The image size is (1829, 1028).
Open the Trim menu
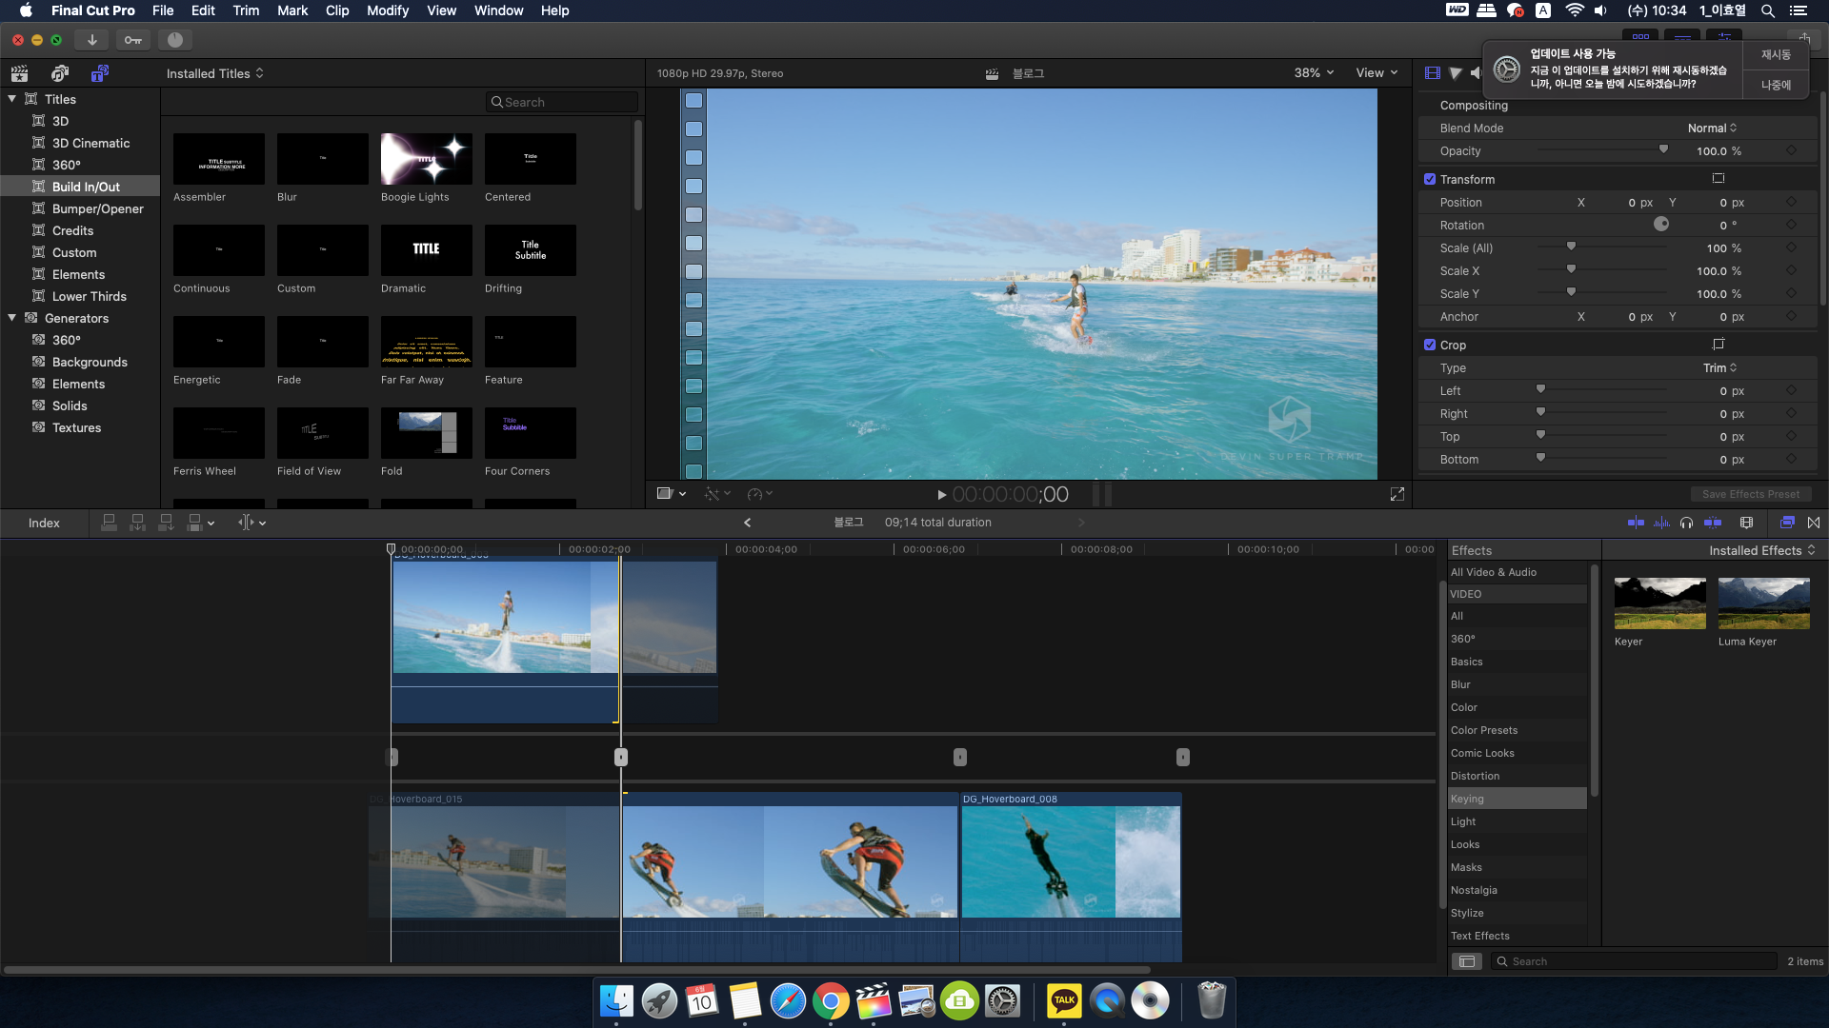[246, 10]
